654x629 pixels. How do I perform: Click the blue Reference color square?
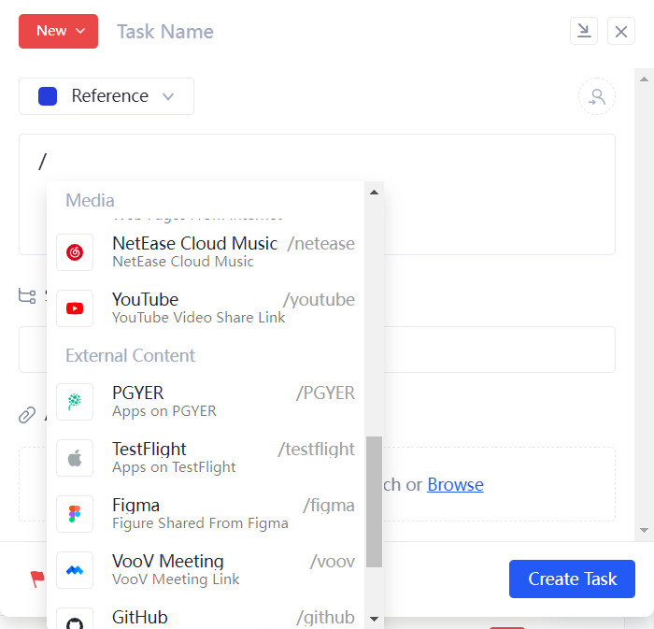[x=48, y=96]
